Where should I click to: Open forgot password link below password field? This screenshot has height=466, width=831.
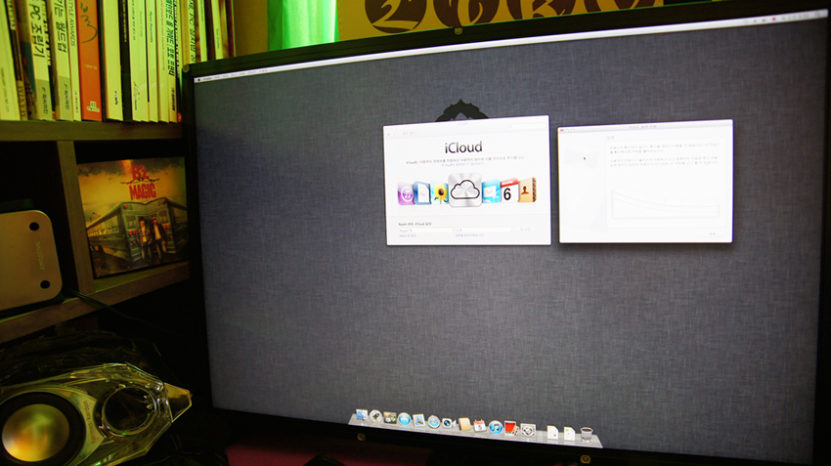click(x=470, y=235)
